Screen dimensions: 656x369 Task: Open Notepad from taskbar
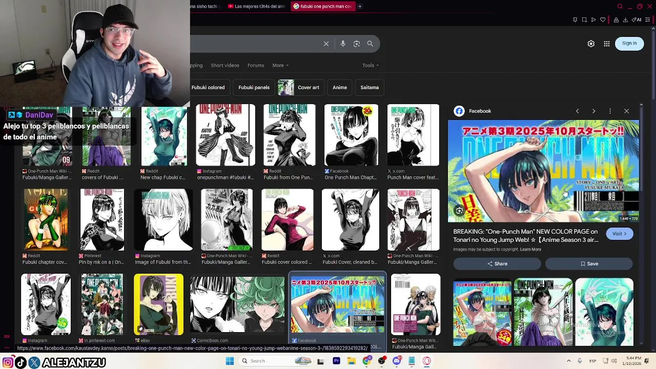(x=412, y=361)
